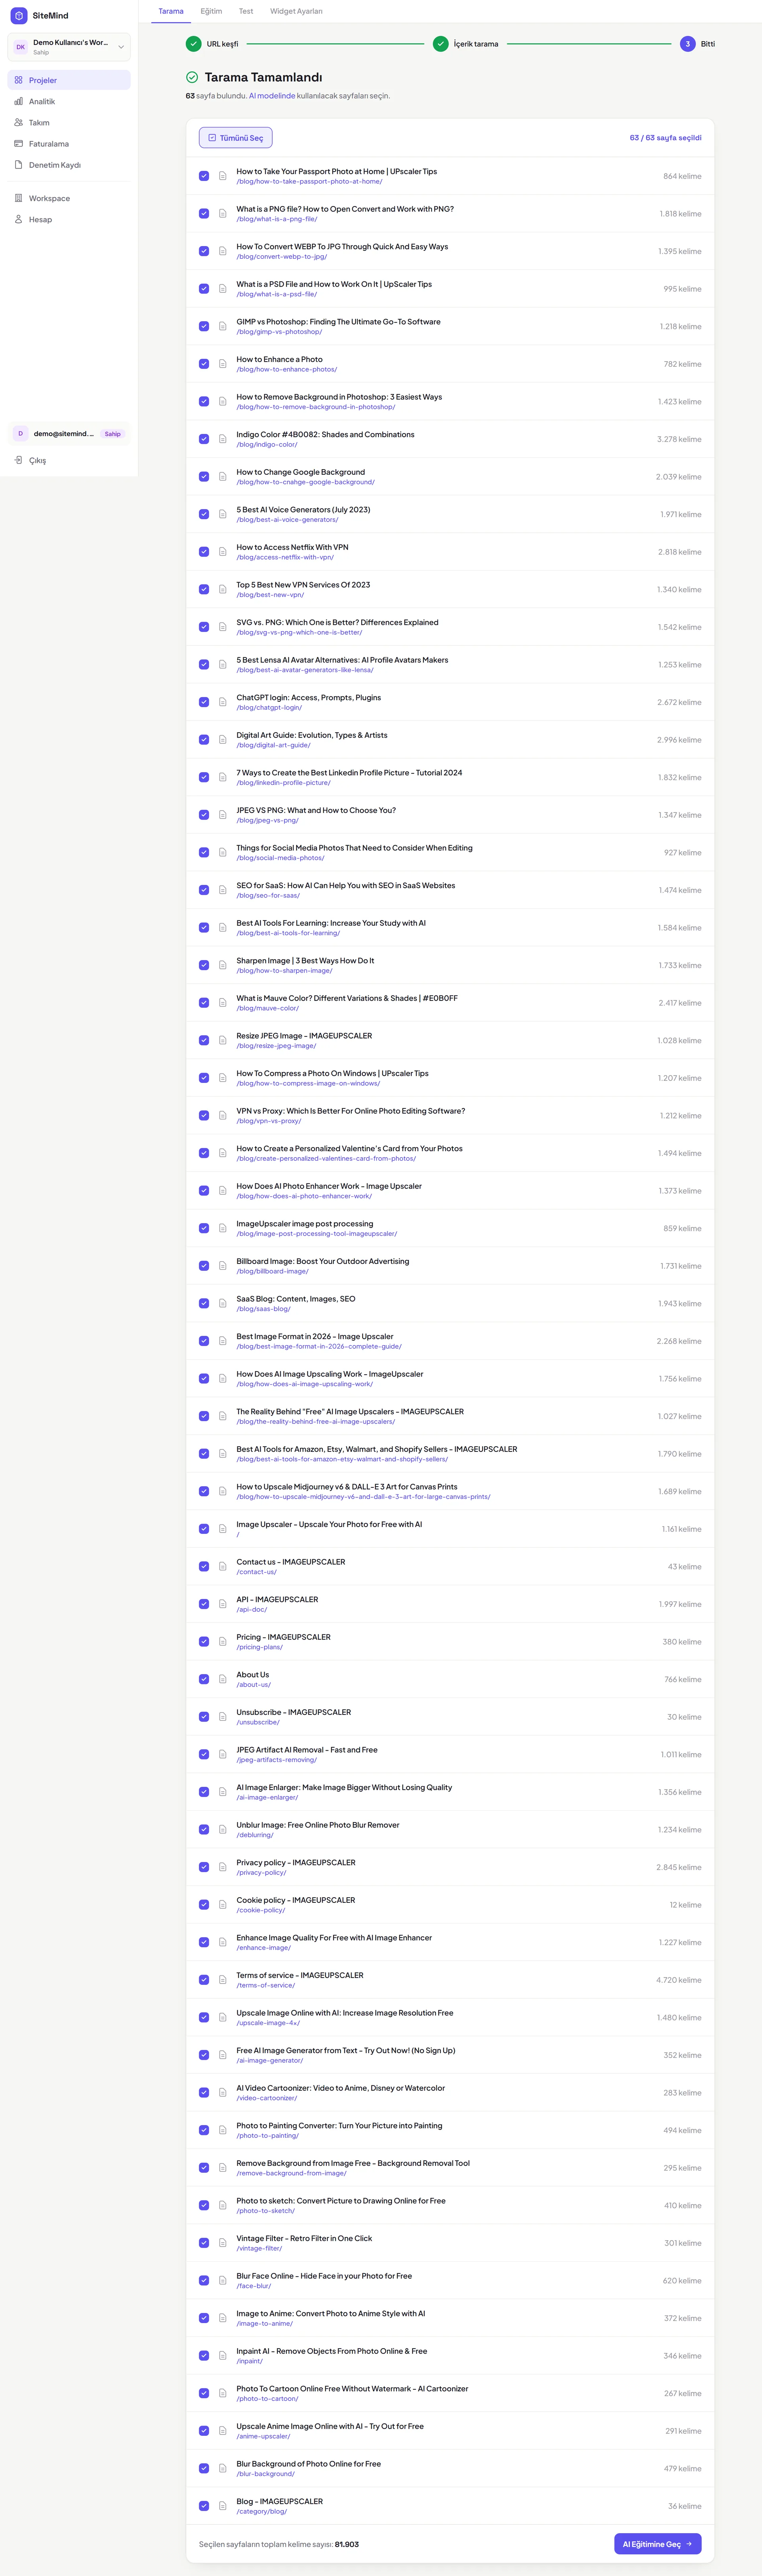Open Hesap via its person icon
This screenshot has height=2576, width=762.
[x=18, y=219]
